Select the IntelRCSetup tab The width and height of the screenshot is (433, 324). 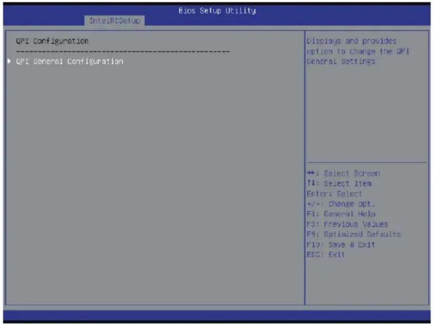click(114, 21)
